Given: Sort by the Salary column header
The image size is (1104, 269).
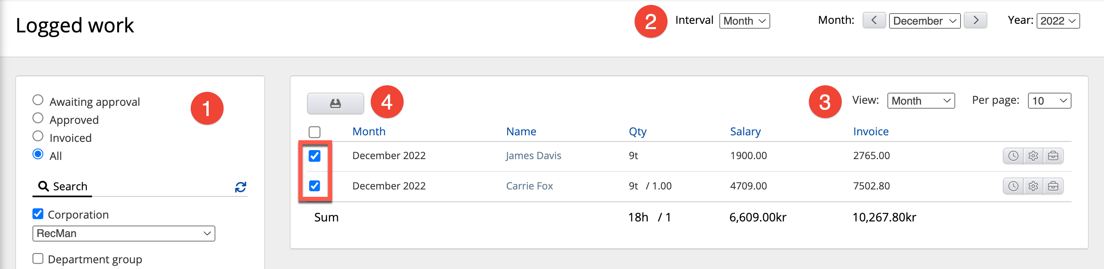Looking at the screenshot, I should pos(745,131).
